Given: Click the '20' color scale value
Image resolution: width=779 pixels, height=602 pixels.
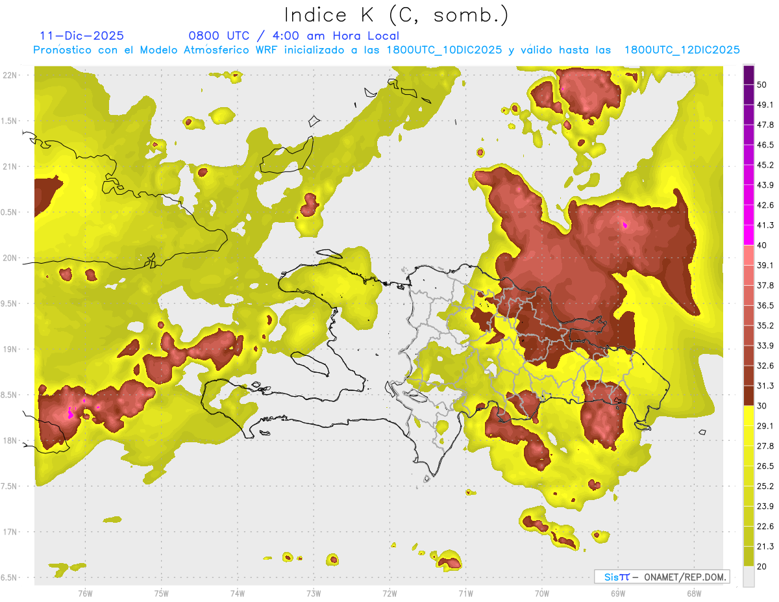Looking at the screenshot, I should pyautogui.click(x=762, y=567).
